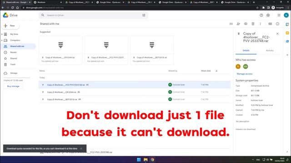Click No description field in details
The image size is (291, 163).
[242, 121]
